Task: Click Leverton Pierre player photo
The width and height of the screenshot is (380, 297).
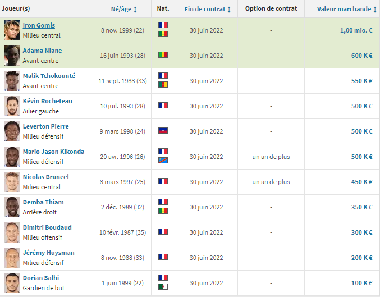Action: [12, 131]
